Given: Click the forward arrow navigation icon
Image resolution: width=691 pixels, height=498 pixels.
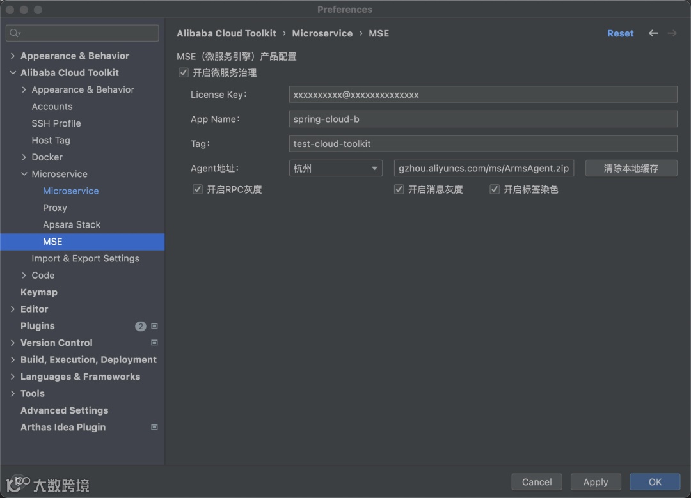Looking at the screenshot, I should [672, 33].
